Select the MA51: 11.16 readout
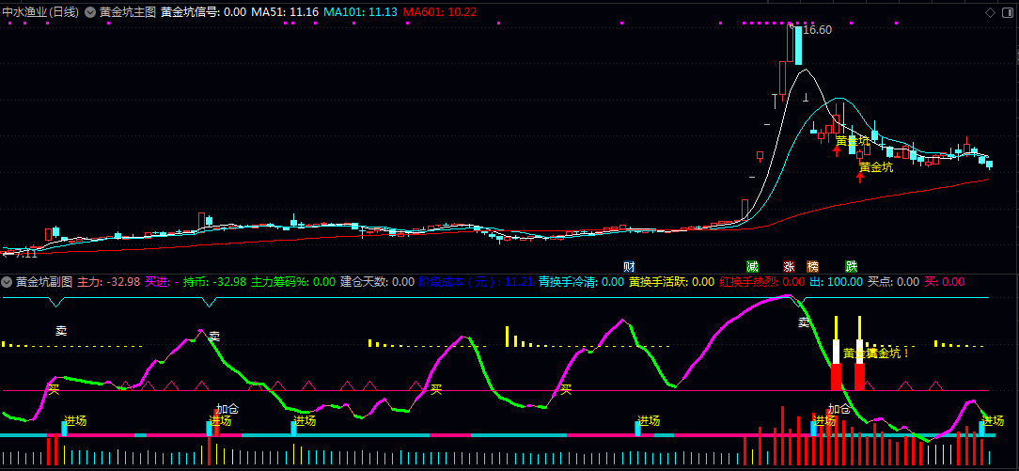 click(285, 11)
